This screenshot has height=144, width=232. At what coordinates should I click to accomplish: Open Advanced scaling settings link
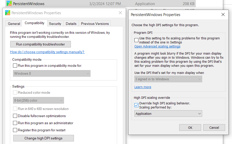click(x=157, y=46)
